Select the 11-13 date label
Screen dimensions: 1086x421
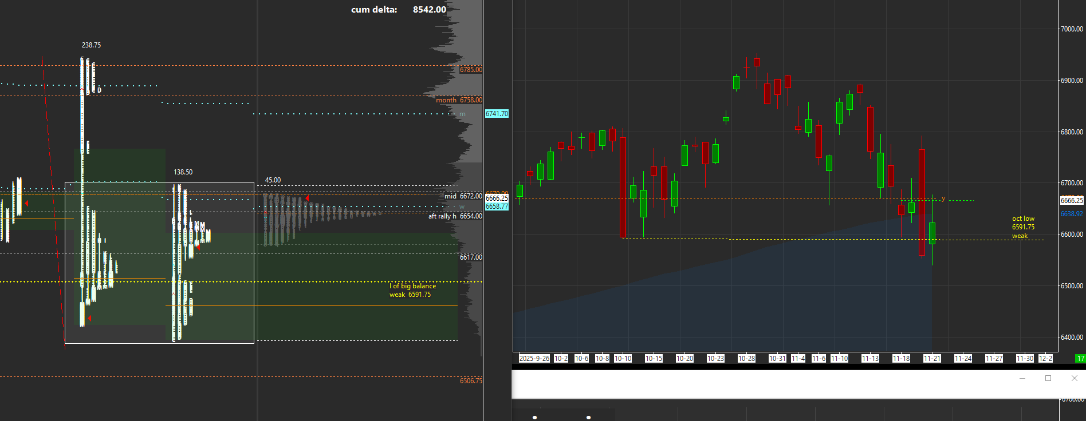point(870,359)
